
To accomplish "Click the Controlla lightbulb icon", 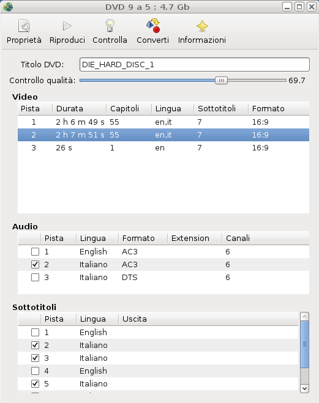I will click(x=110, y=26).
